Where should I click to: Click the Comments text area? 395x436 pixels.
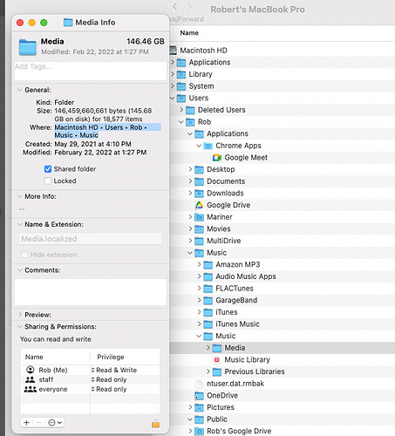coord(91,292)
